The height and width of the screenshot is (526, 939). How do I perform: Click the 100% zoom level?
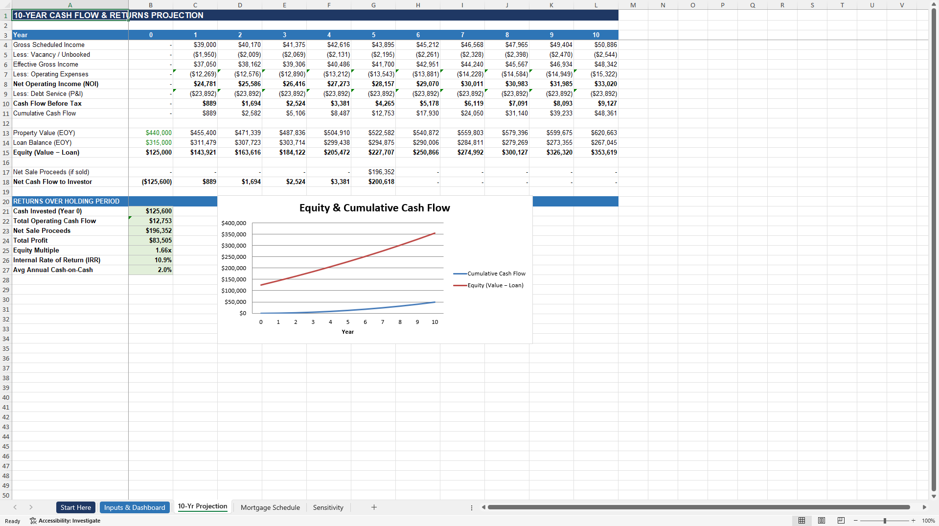tap(928, 521)
